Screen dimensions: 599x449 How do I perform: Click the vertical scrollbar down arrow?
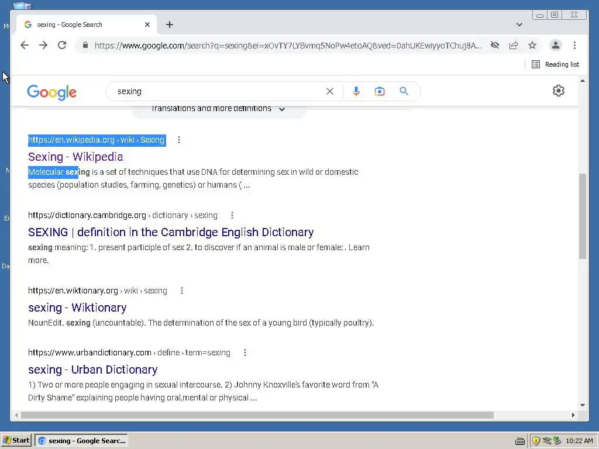coord(582,405)
